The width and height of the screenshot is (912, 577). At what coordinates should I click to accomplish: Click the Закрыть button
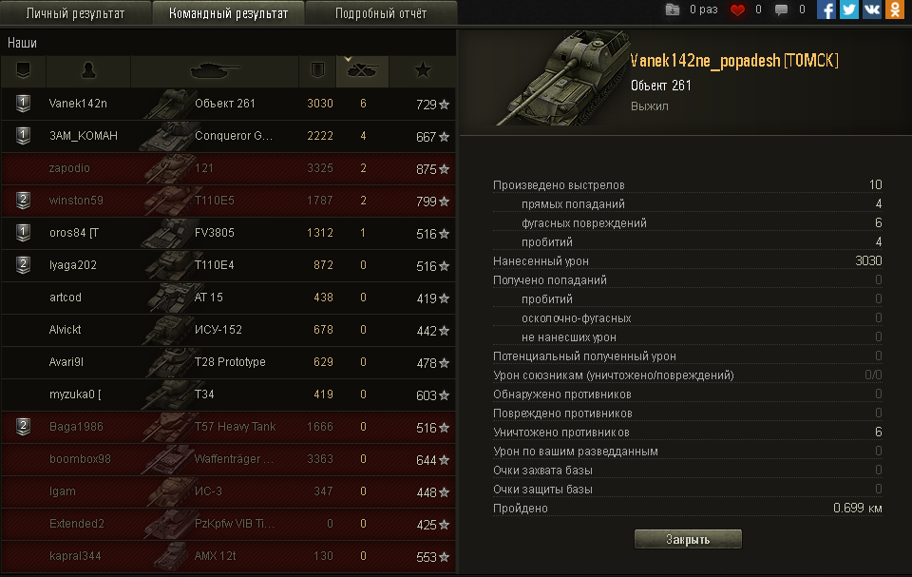tap(688, 539)
